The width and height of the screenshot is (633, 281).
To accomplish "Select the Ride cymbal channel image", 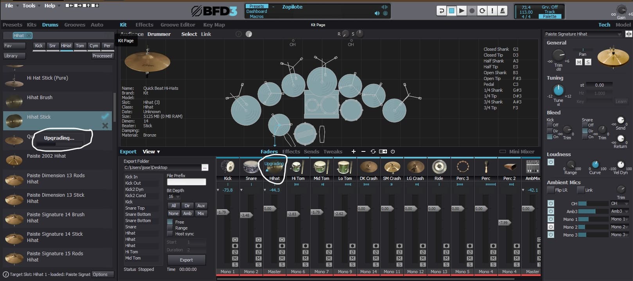I will [439, 167].
